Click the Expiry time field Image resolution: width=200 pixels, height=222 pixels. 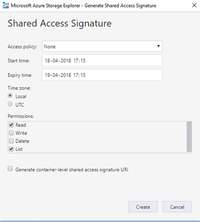102,75
